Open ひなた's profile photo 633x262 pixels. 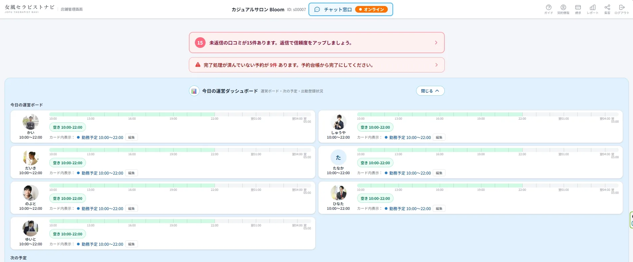coord(338,193)
